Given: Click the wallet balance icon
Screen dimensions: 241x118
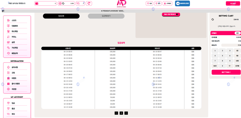Looking at the screenshot, I should pos(37,3).
